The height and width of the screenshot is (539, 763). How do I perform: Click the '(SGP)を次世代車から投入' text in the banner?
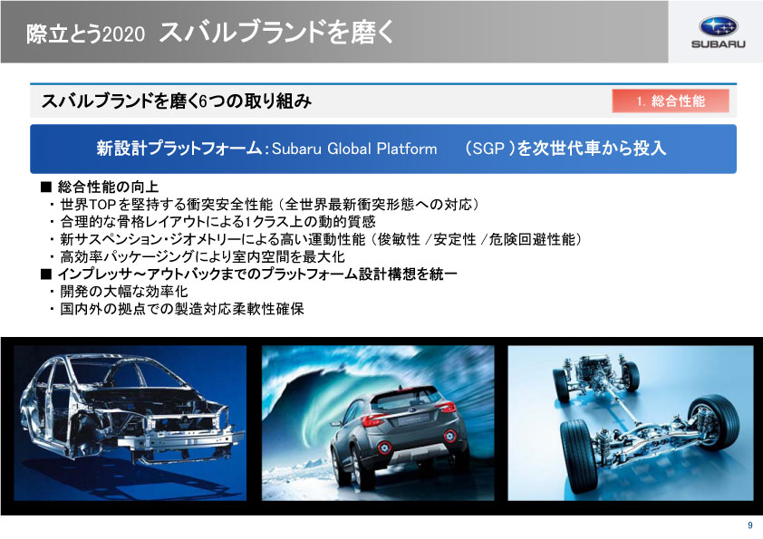tap(565, 149)
